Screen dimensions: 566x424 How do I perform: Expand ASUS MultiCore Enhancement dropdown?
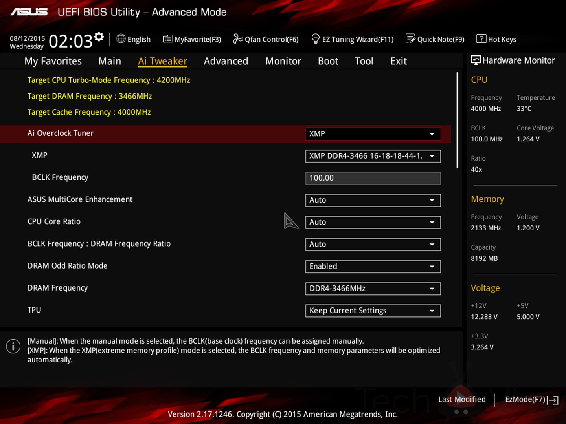pyautogui.click(x=373, y=200)
